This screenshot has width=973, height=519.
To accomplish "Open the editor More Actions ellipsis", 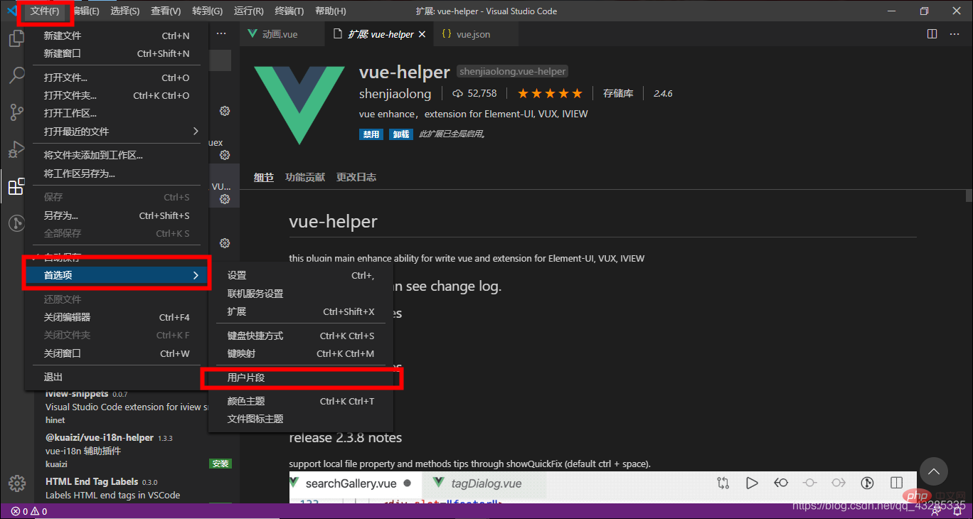I will (x=953, y=34).
